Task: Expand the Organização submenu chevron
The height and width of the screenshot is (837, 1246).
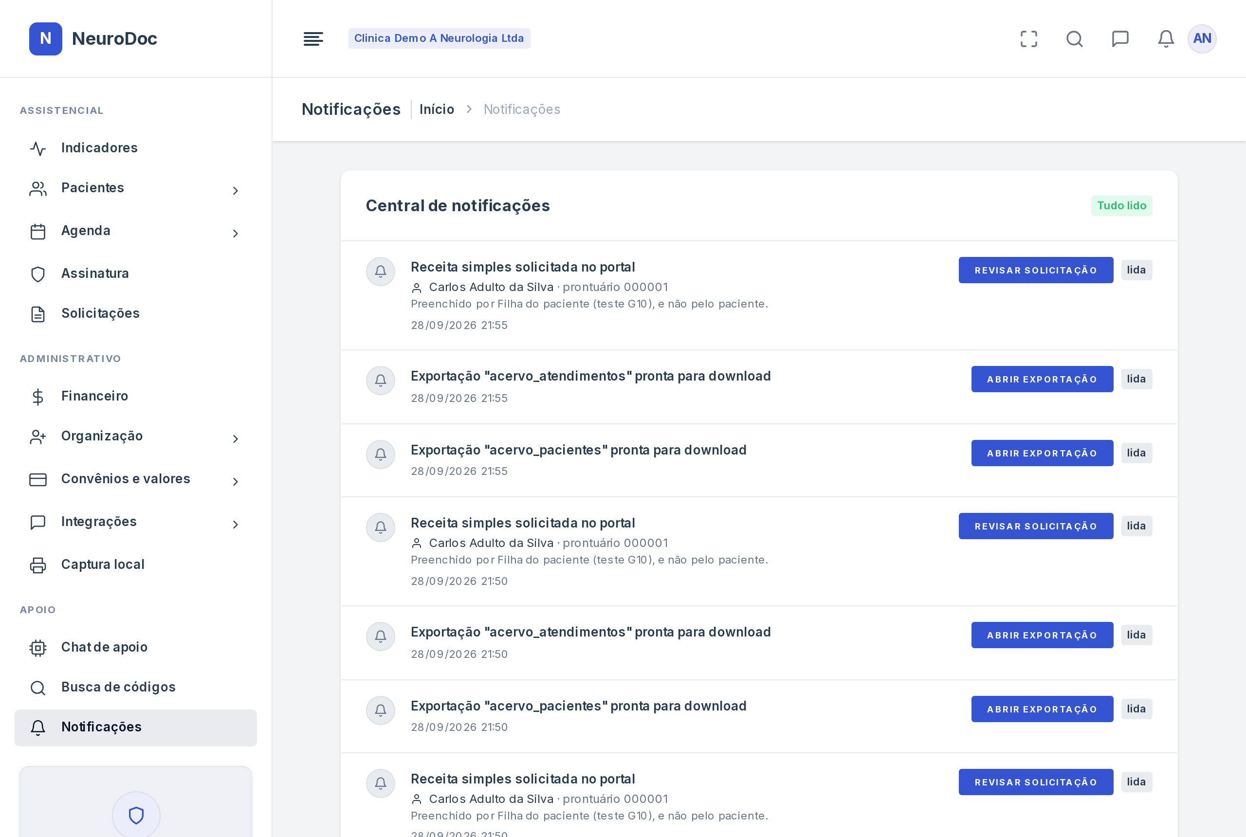Action: point(236,439)
